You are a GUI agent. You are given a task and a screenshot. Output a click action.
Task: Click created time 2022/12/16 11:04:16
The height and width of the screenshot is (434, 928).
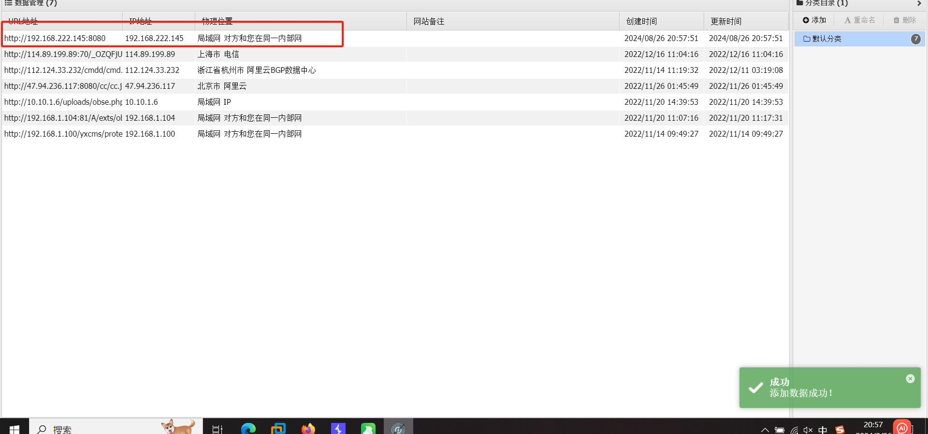[x=661, y=54]
